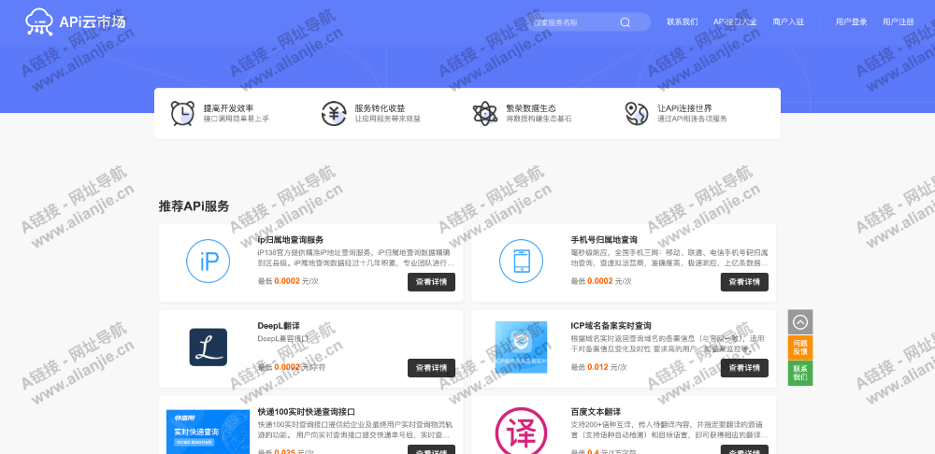The height and width of the screenshot is (454, 935).
Task: Click the yen cycle icon for 服务转化收益
Action: click(x=334, y=113)
